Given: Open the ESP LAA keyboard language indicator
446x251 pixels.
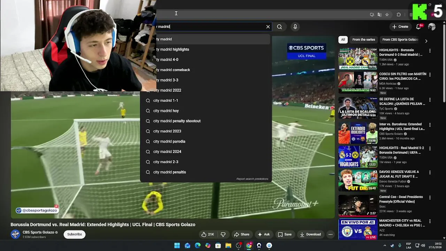Looking at the screenshot, I should [409, 245].
